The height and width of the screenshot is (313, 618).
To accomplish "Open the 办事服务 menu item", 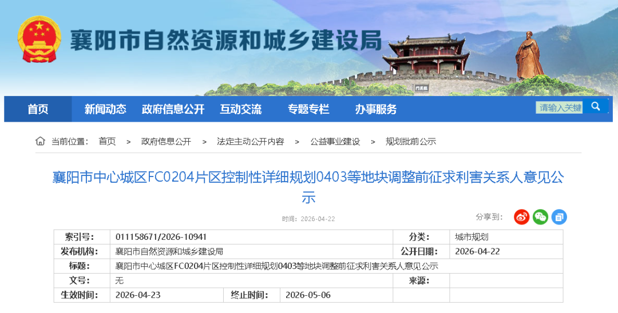I will click(x=375, y=109).
